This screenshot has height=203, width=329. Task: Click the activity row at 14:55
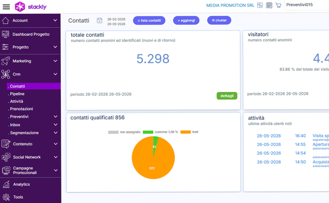tap(293, 145)
